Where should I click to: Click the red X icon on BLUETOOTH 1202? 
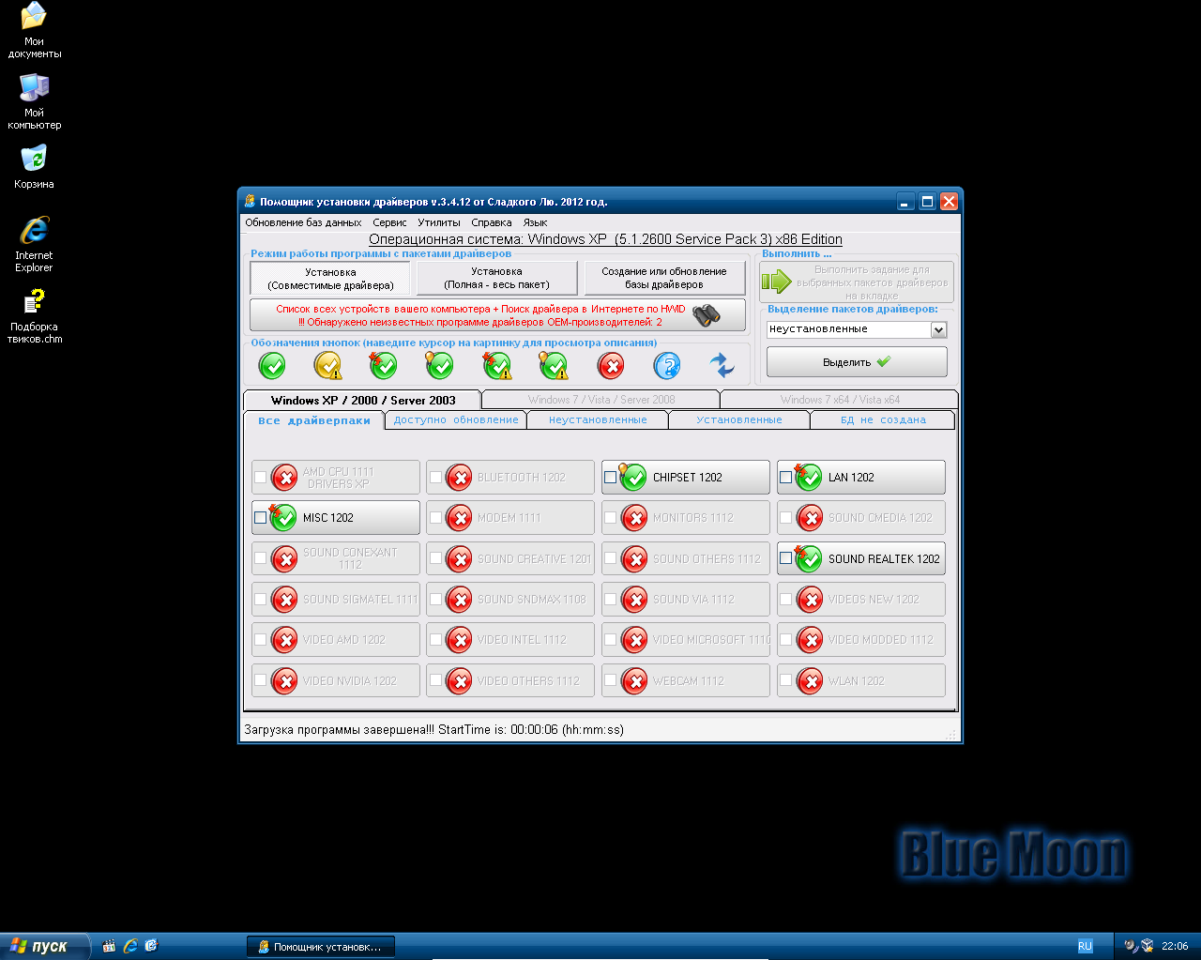click(x=459, y=477)
